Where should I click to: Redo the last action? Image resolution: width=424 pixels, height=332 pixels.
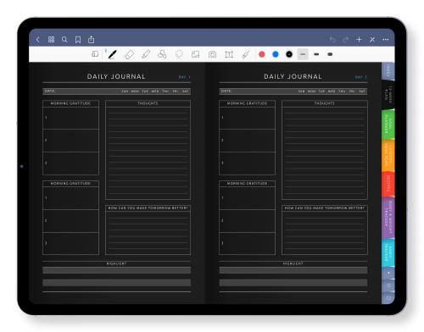tap(345, 40)
